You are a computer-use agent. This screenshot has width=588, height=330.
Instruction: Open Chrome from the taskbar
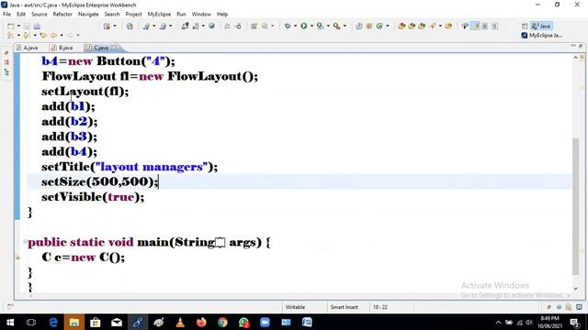(222, 322)
